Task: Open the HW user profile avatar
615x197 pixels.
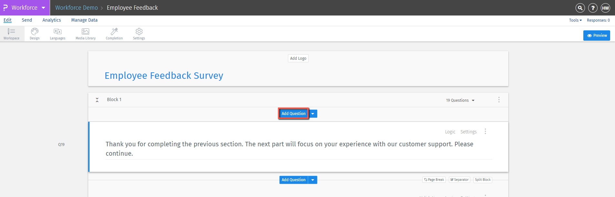Action: click(x=605, y=8)
